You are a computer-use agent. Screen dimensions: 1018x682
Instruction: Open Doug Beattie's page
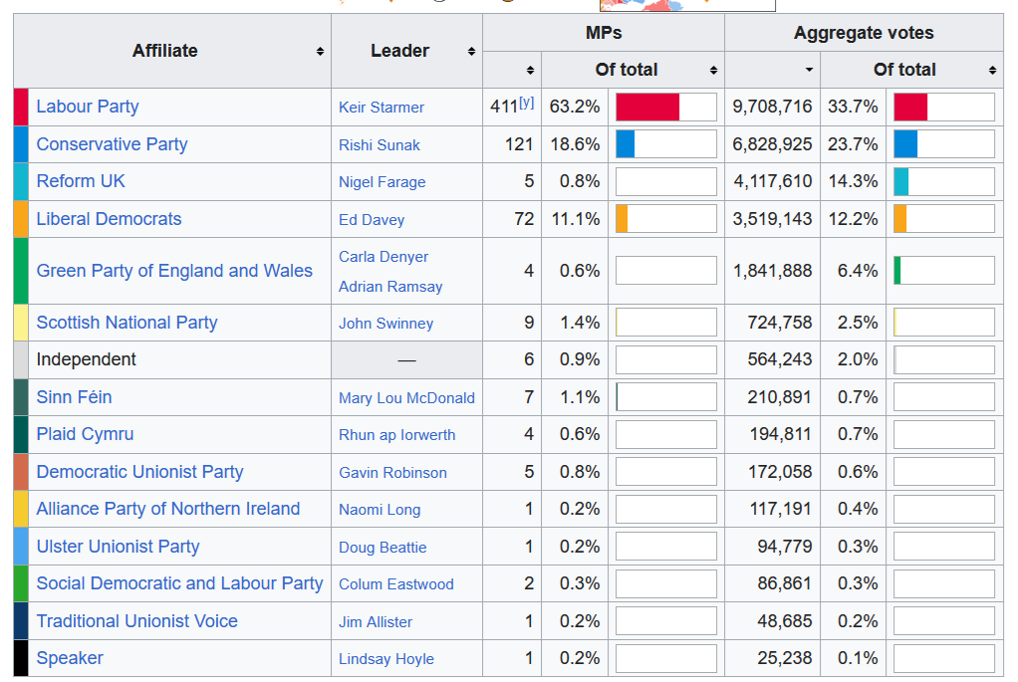pos(382,547)
